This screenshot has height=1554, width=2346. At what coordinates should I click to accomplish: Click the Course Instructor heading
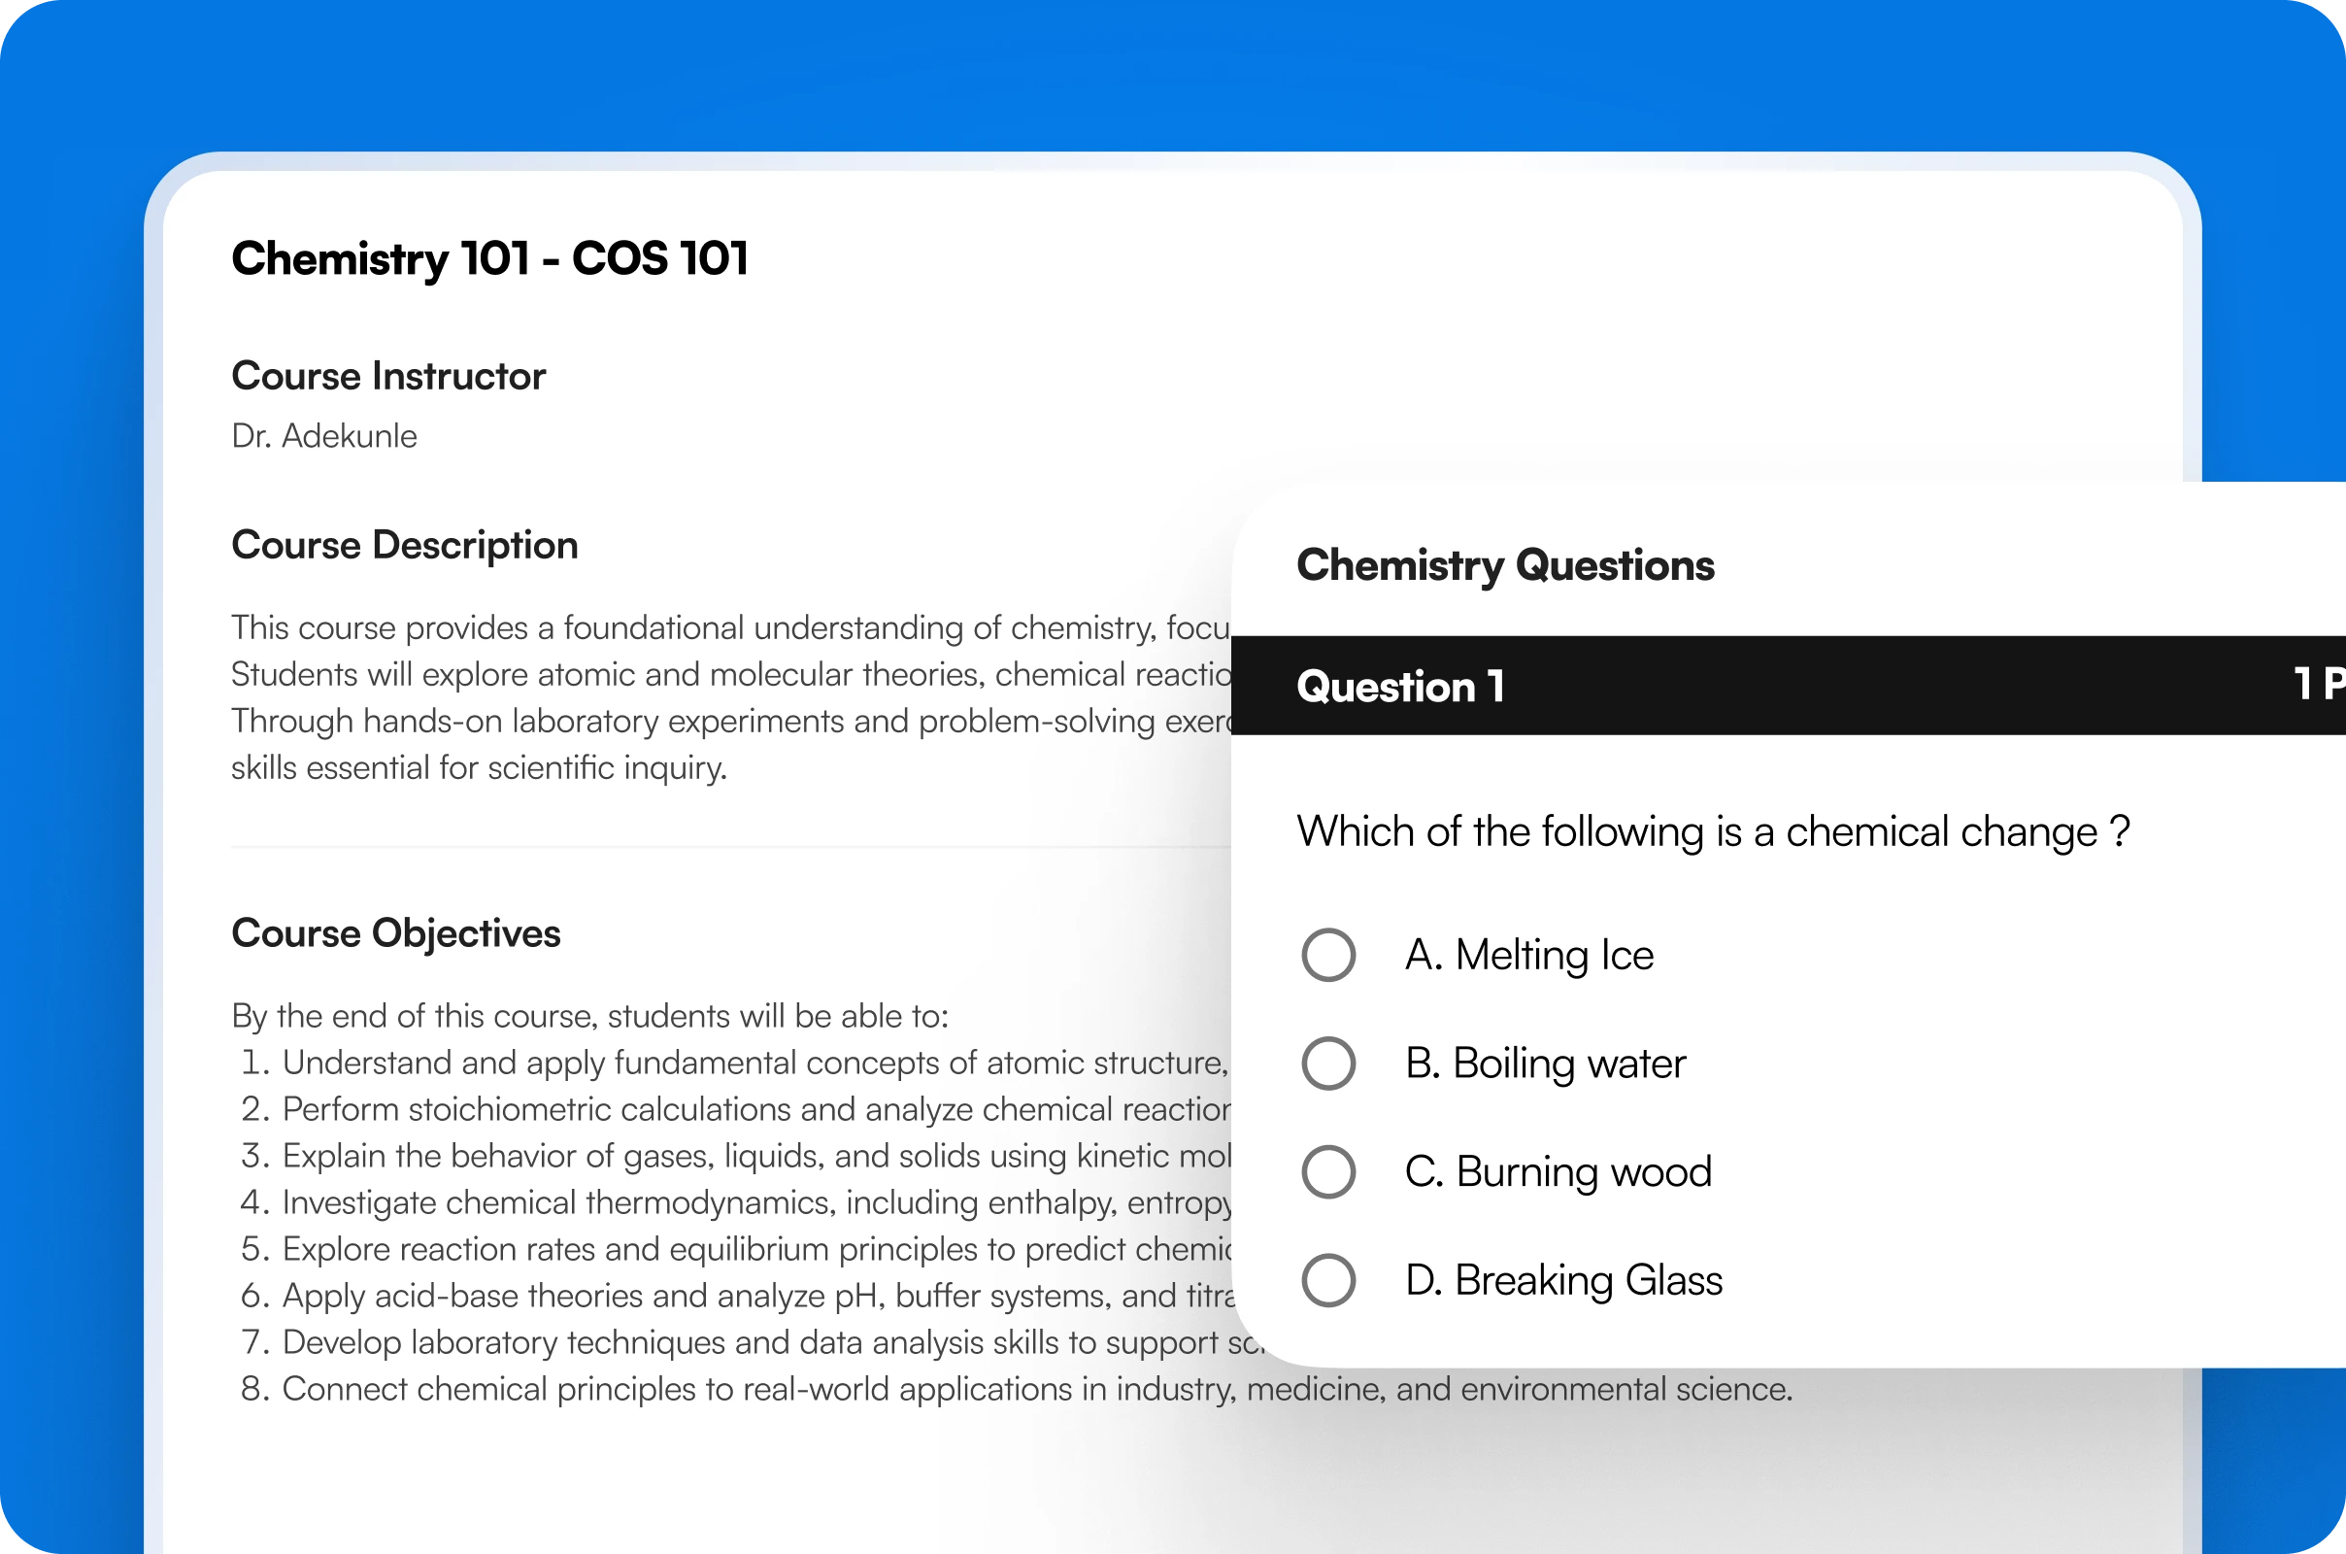388,377
